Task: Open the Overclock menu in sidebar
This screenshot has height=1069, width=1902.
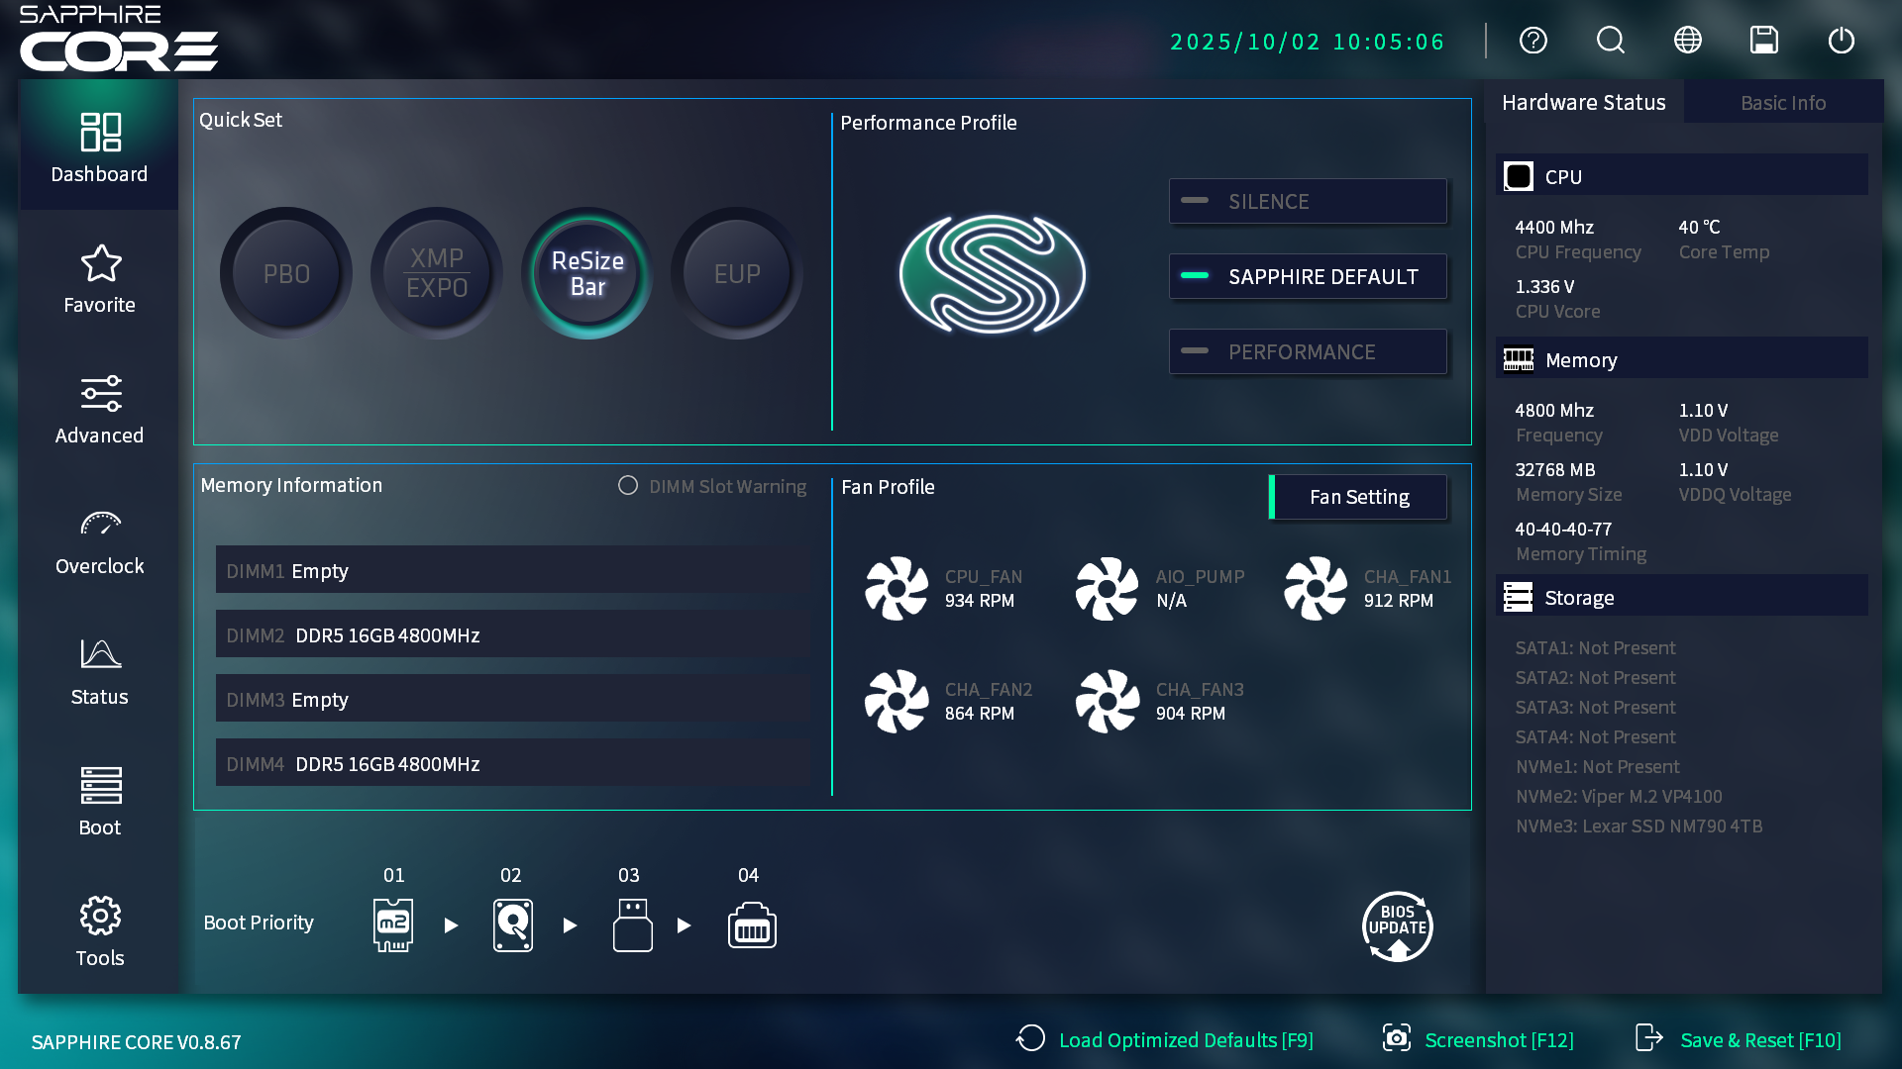Action: tap(99, 540)
